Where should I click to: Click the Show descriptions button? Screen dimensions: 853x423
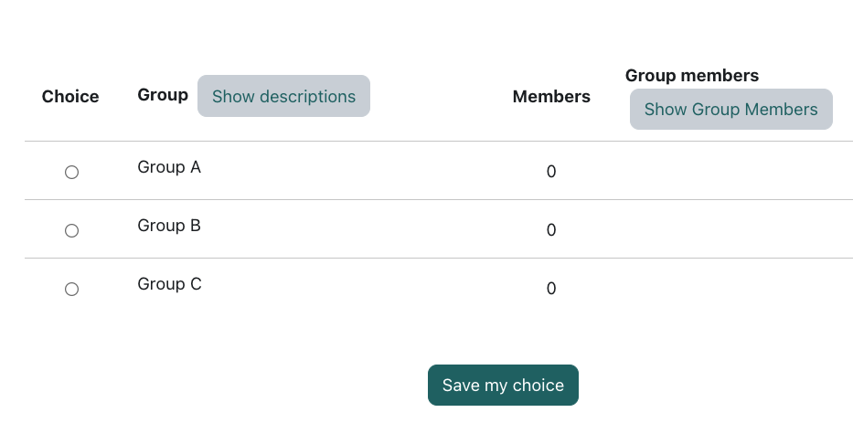(283, 96)
